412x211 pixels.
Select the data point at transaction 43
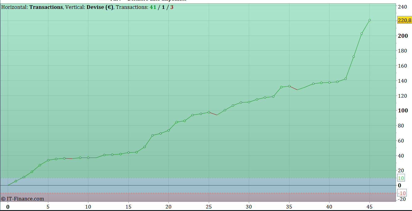[x=353, y=57]
